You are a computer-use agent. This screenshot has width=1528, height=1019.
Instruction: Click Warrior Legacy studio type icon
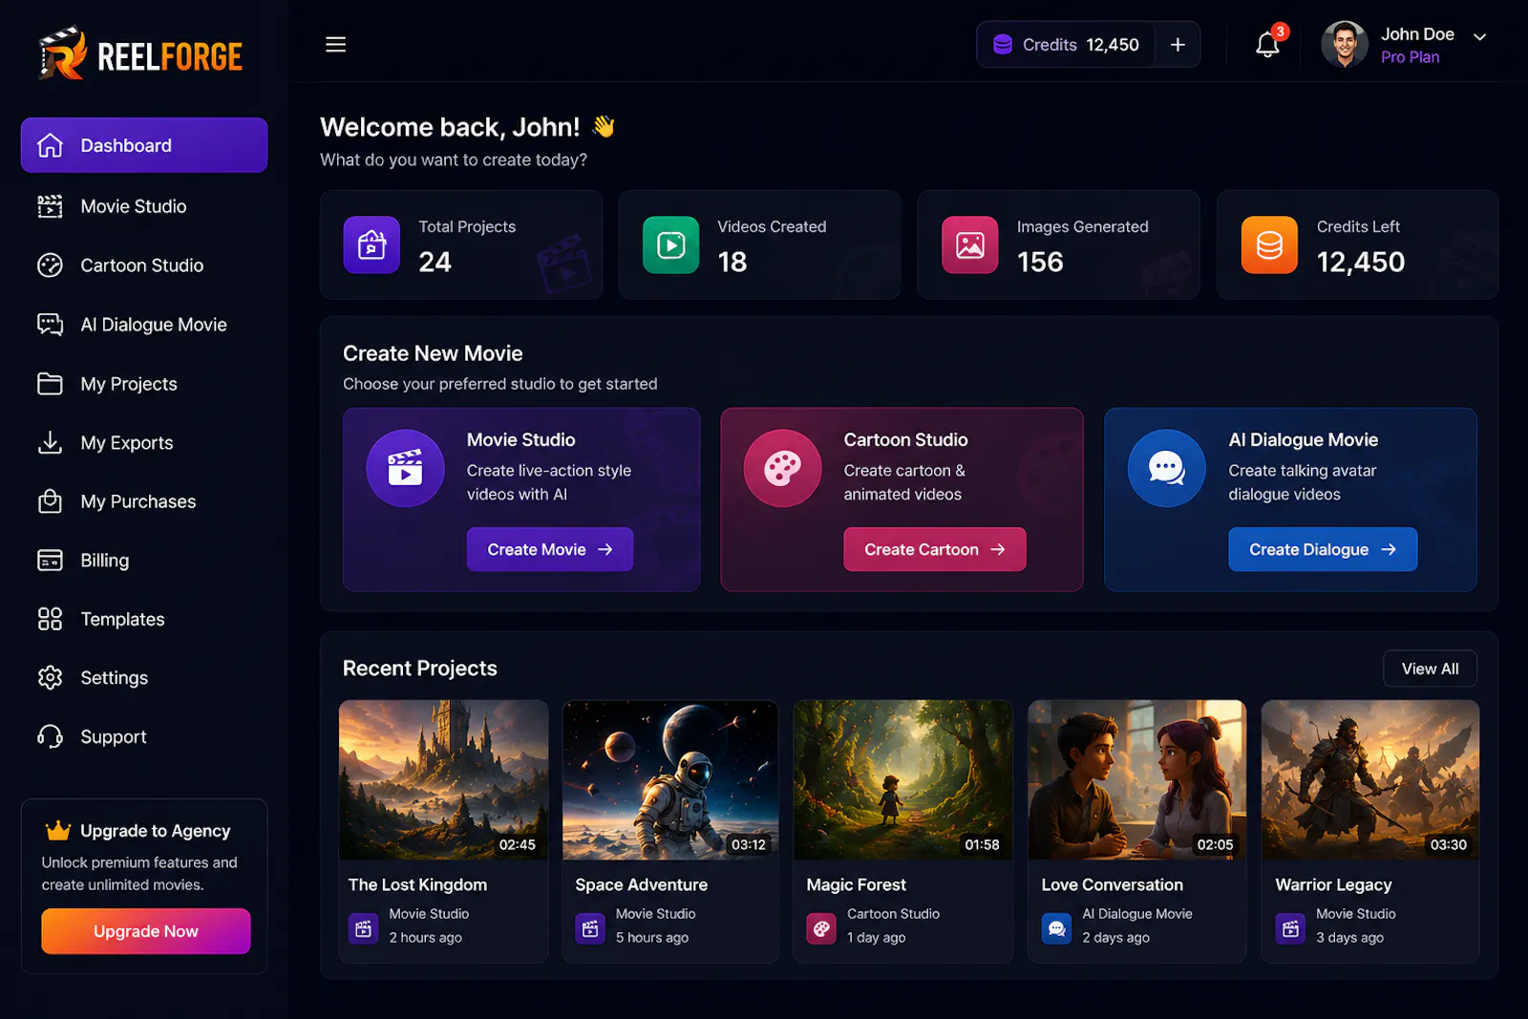click(1290, 928)
